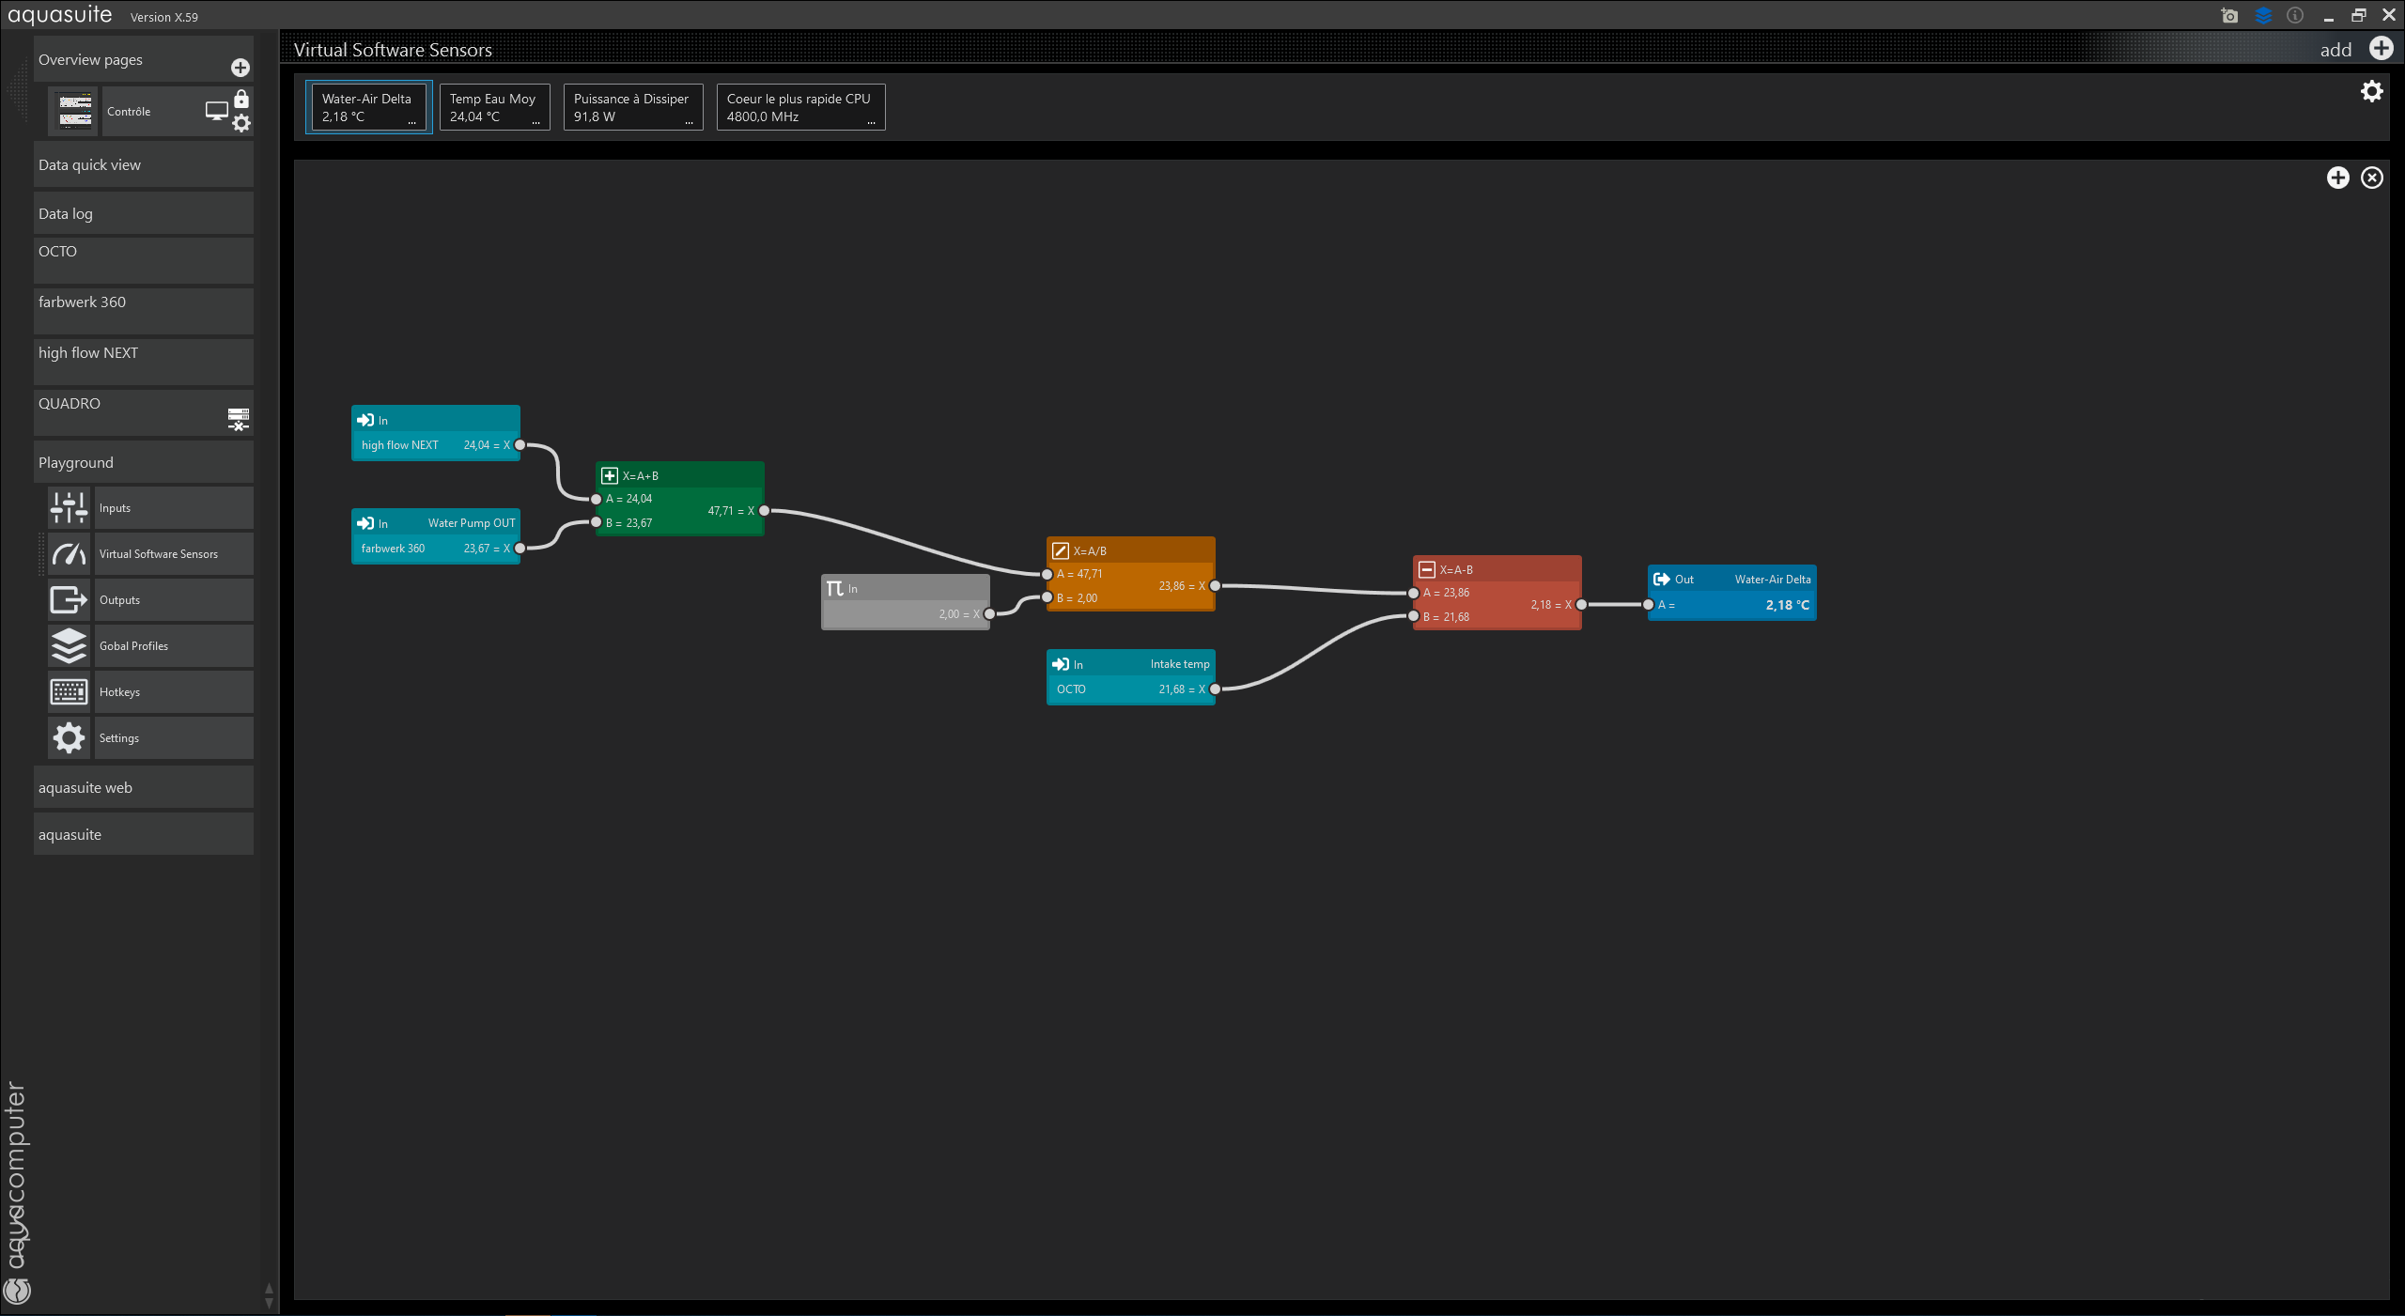Click the minus icon on X=A-B node
This screenshot has height=1316, width=2405.
pyautogui.click(x=1427, y=569)
